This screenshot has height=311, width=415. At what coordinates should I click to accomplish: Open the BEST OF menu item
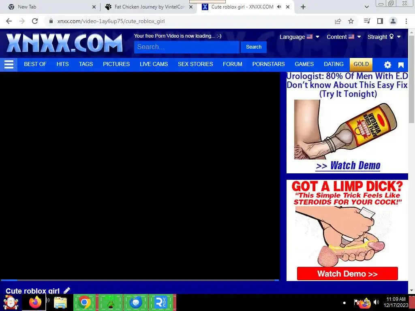pyautogui.click(x=35, y=64)
